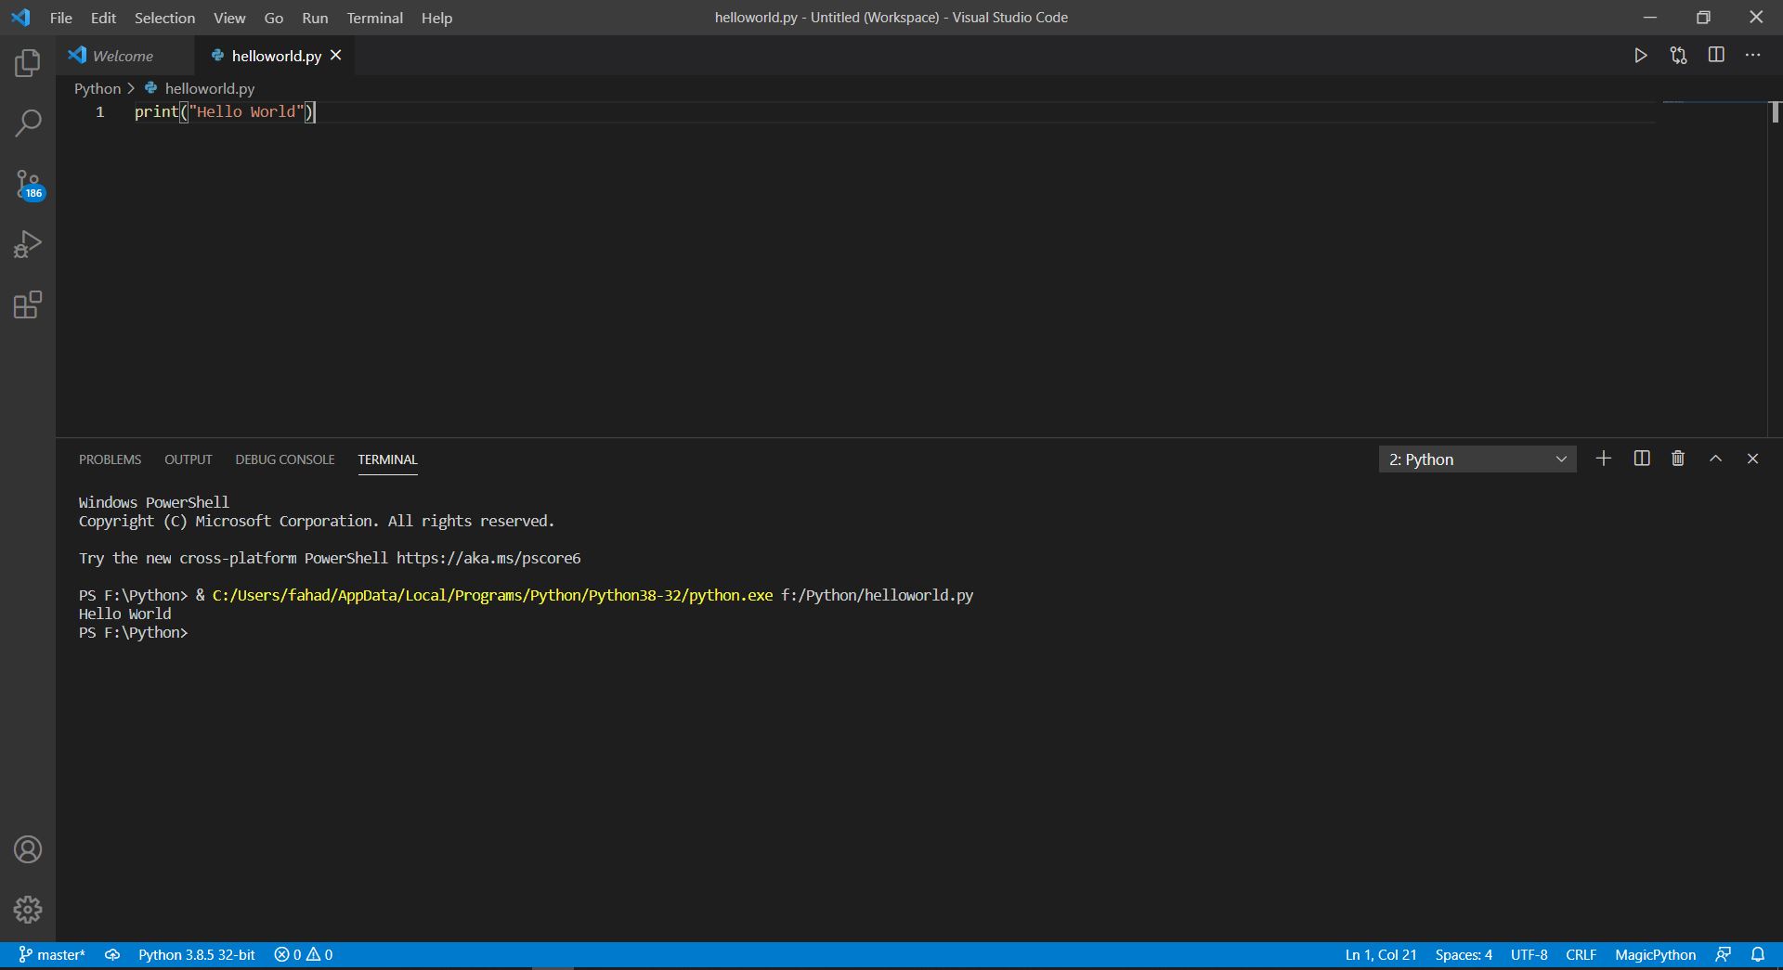Viewport: 1783px width, 970px height.
Task: Click the master* git branch indicator
Action: (x=52, y=955)
